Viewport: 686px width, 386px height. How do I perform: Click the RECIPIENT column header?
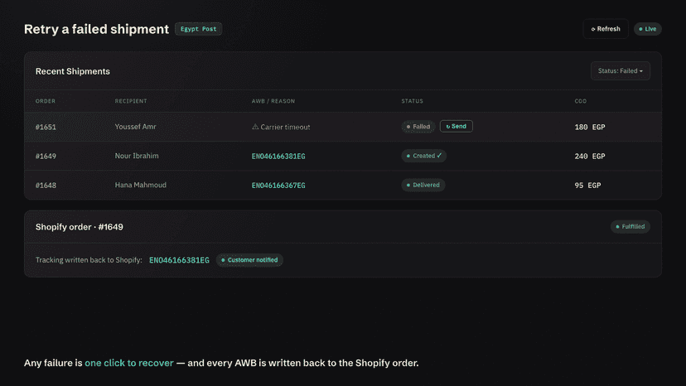coord(131,101)
